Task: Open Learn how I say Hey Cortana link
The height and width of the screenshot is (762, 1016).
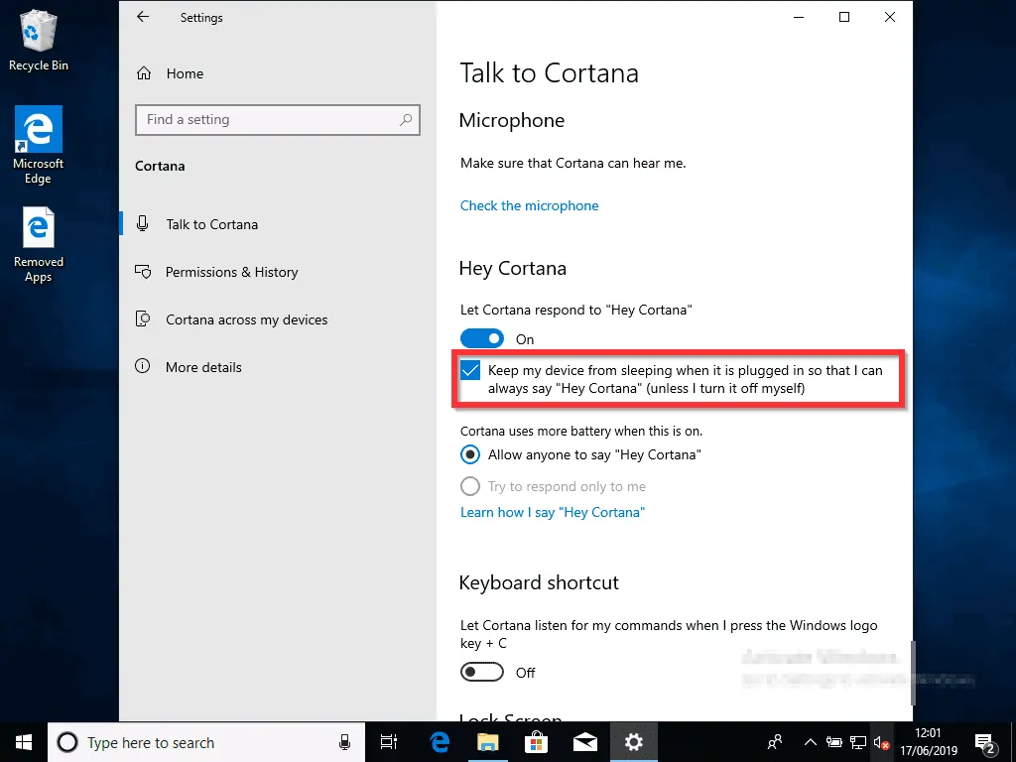Action: pyautogui.click(x=553, y=513)
